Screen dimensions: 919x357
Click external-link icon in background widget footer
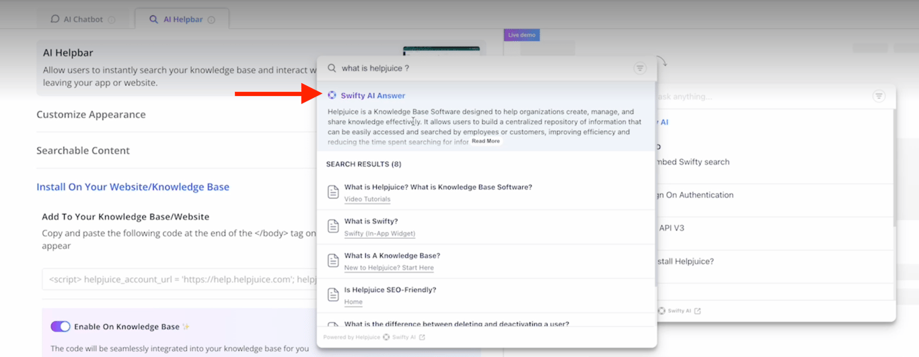click(x=698, y=311)
